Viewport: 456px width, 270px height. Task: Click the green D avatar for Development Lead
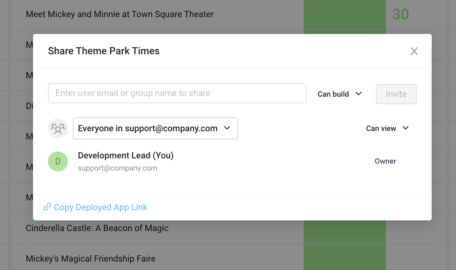(x=58, y=161)
